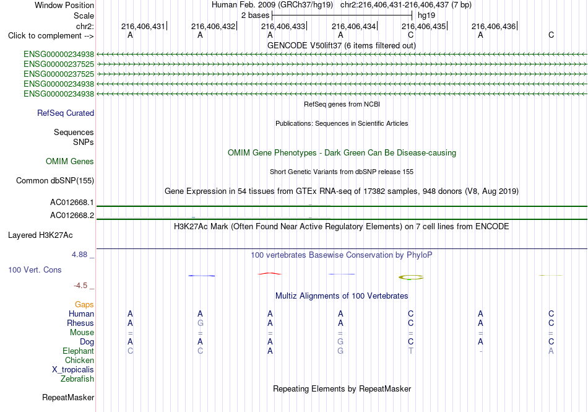The height and width of the screenshot is (412, 588).
Task: Select the SNPs track label
Action: pos(84,142)
